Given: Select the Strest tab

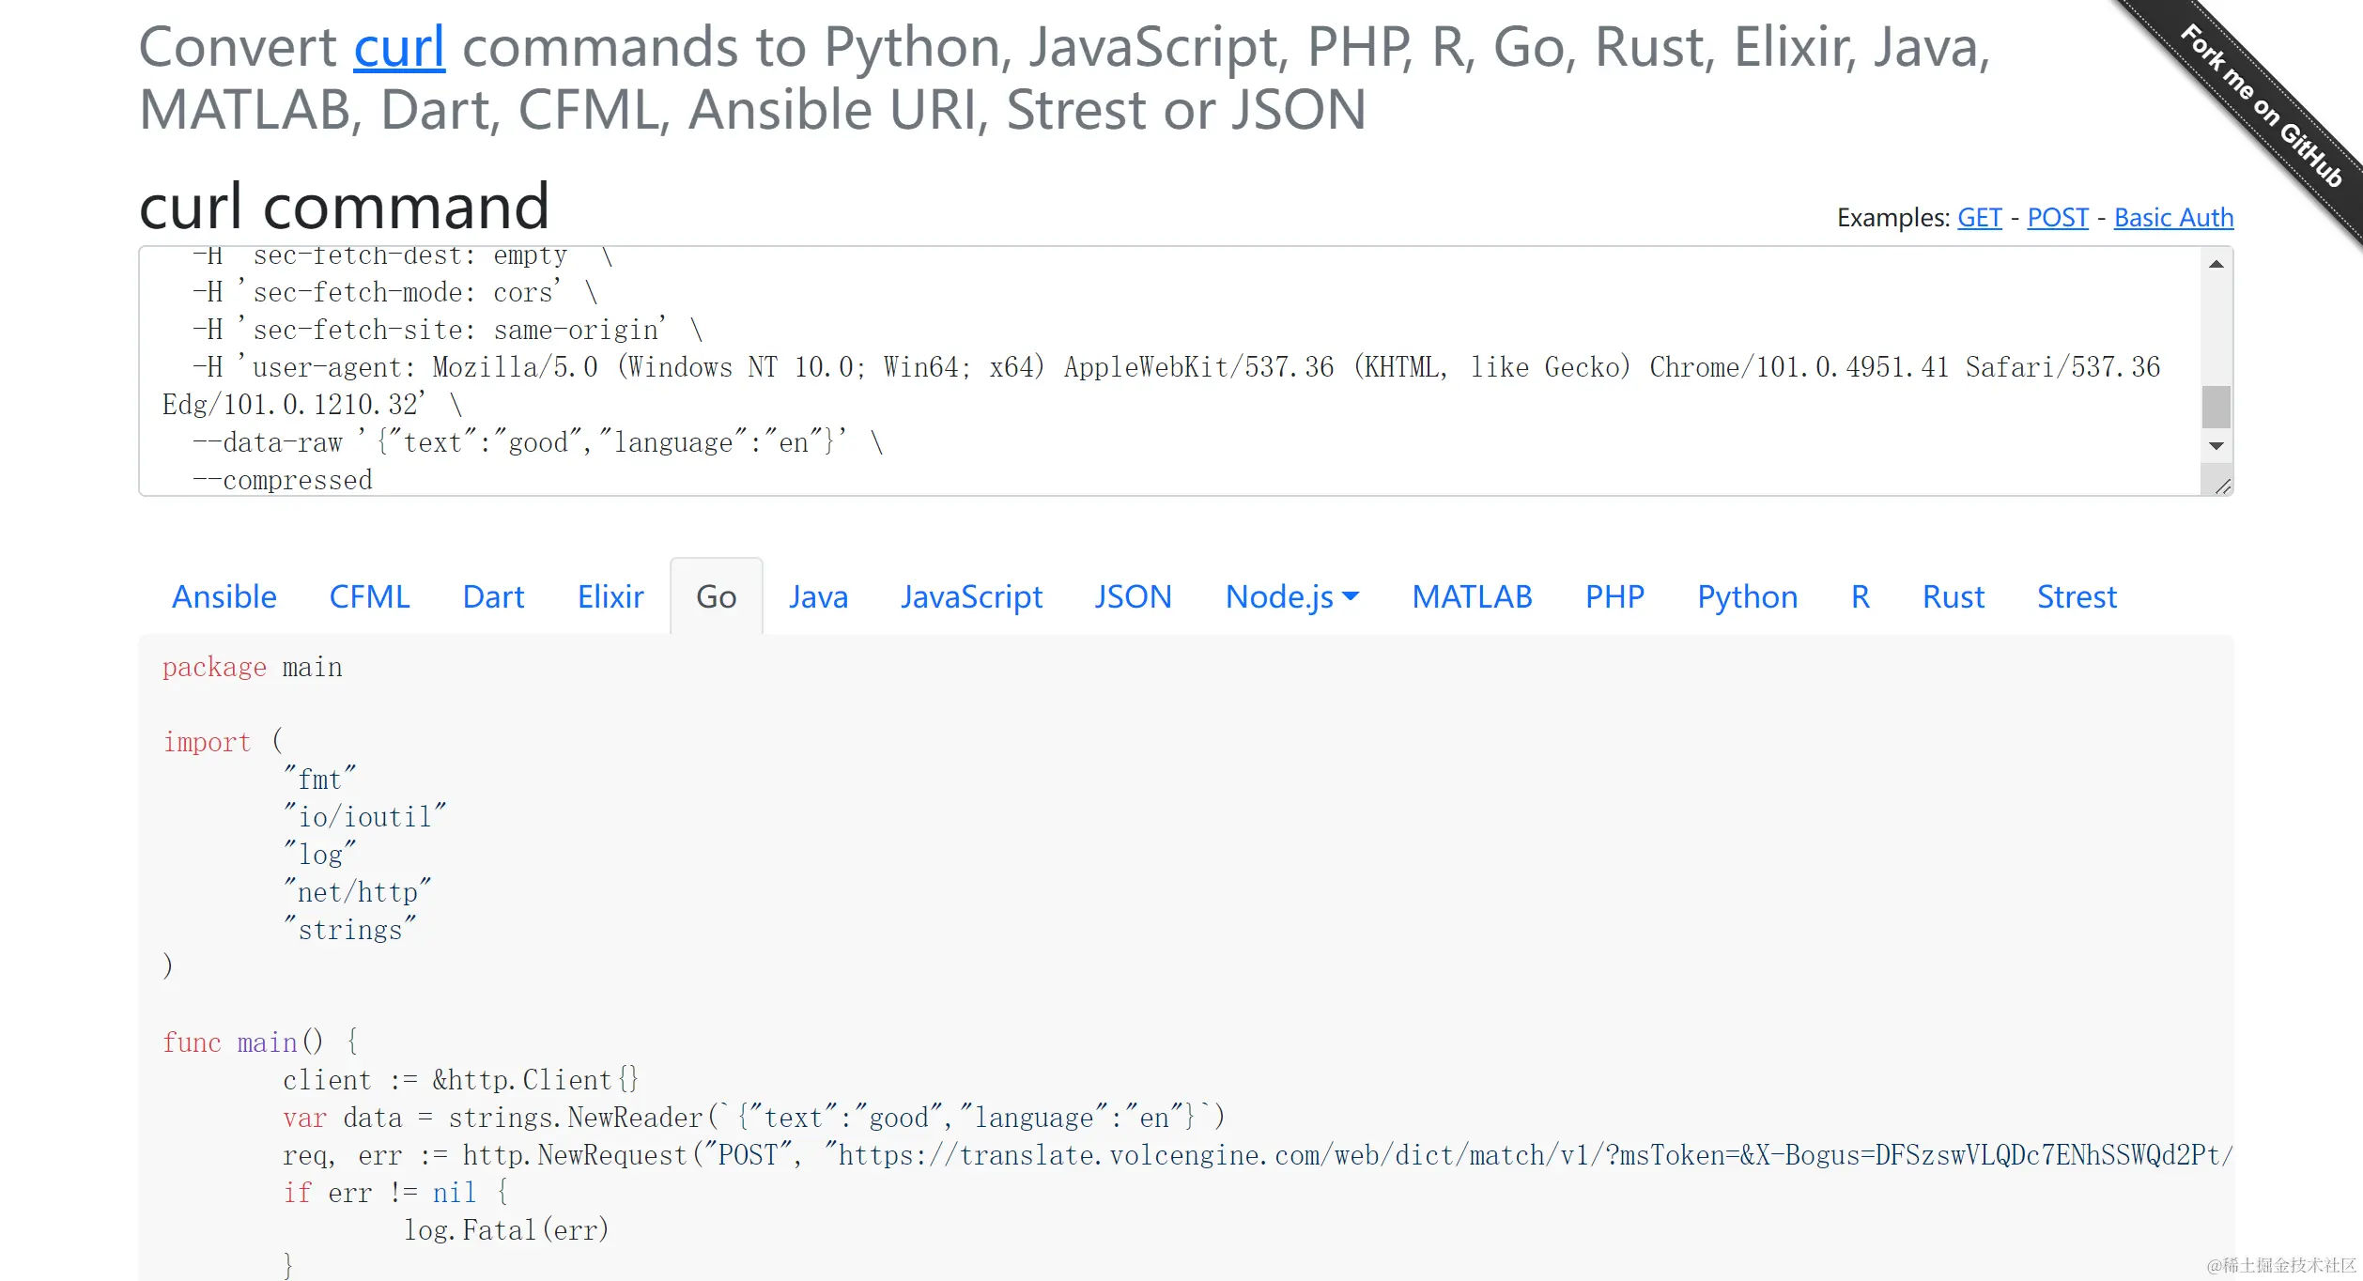Looking at the screenshot, I should [2077, 597].
